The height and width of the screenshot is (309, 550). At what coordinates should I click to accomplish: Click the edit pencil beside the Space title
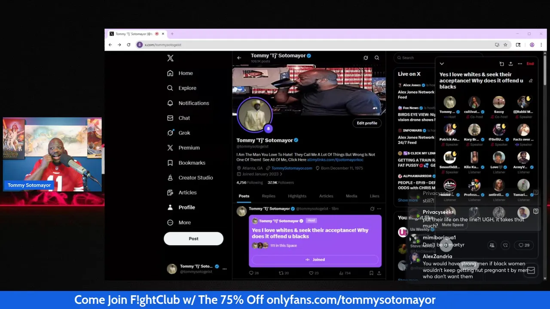(x=531, y=81)
